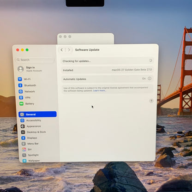
Task: Open Appearance settings
Action: tap(31, 126)
